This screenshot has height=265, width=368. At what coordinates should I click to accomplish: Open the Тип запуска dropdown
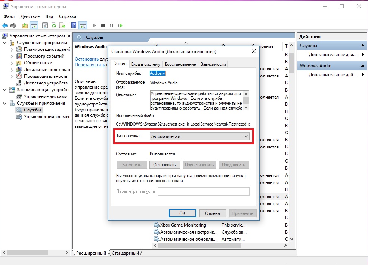(200, 136)
